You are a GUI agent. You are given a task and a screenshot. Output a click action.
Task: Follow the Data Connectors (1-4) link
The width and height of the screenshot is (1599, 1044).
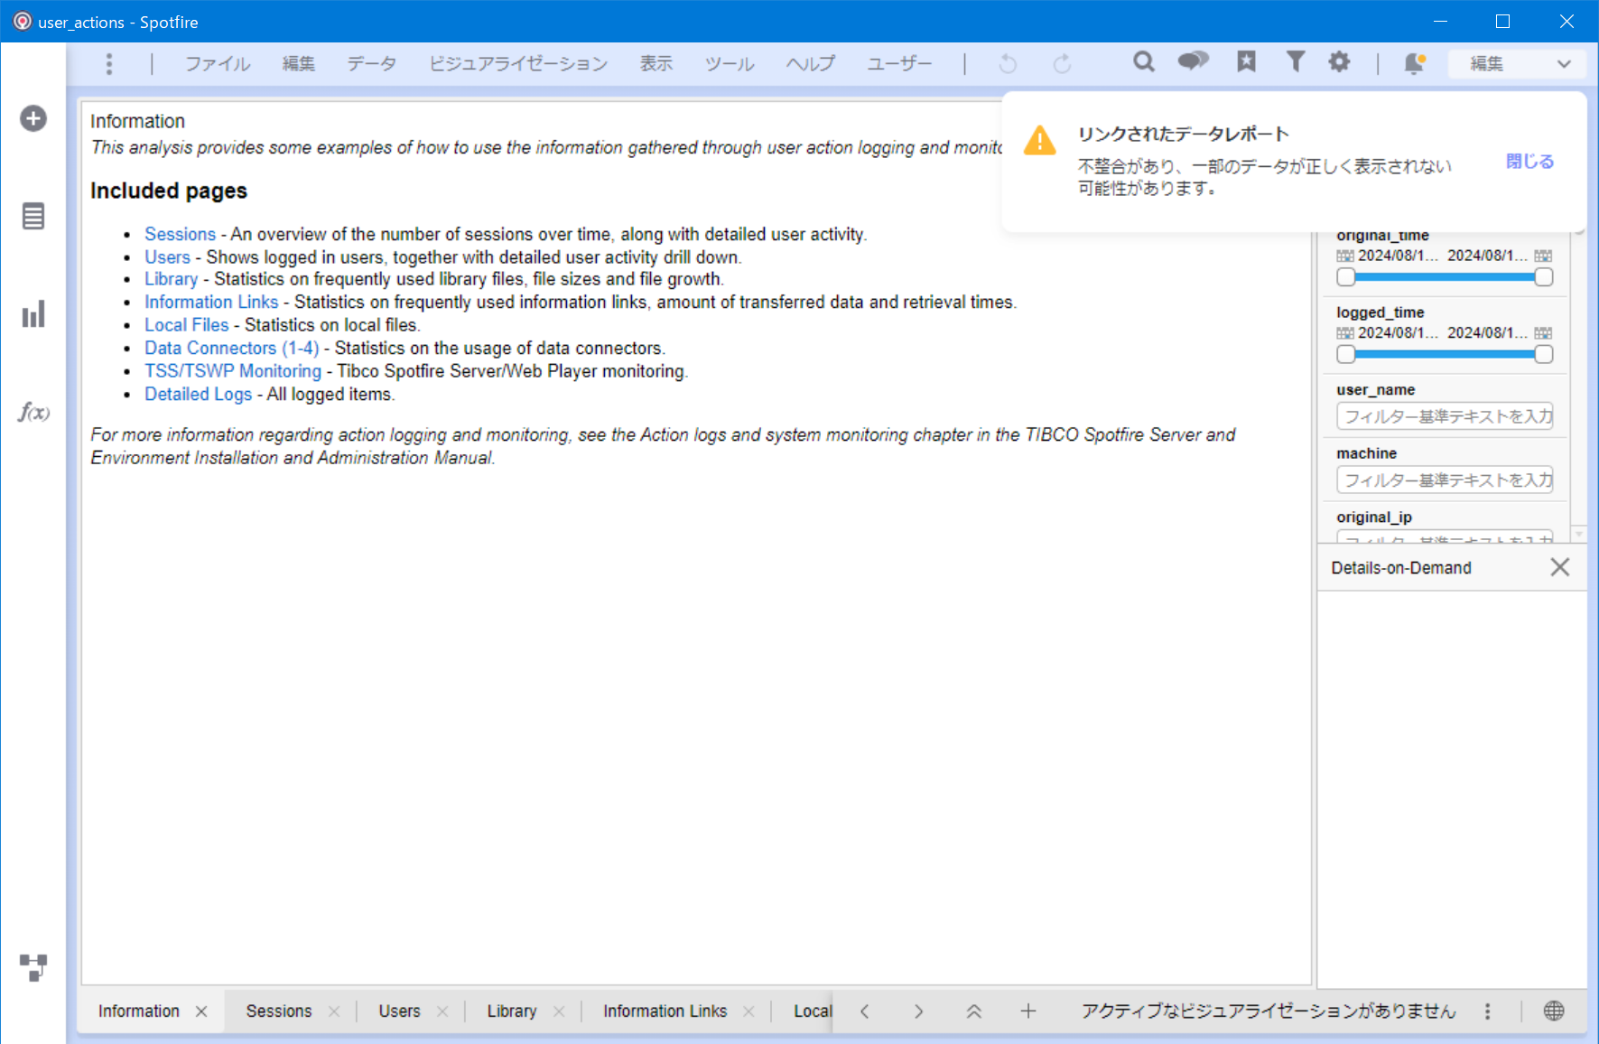click(x=232, y=348)
